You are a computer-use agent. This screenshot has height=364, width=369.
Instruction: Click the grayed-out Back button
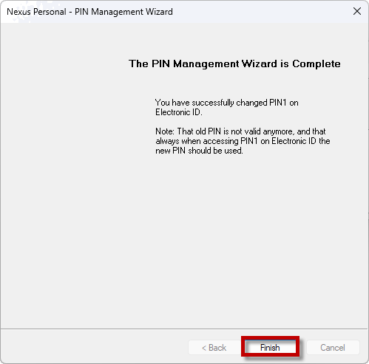pos(214,348)
